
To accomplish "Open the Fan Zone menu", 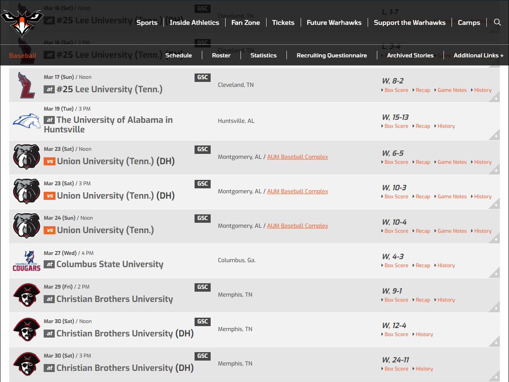I will coord(246,22).
